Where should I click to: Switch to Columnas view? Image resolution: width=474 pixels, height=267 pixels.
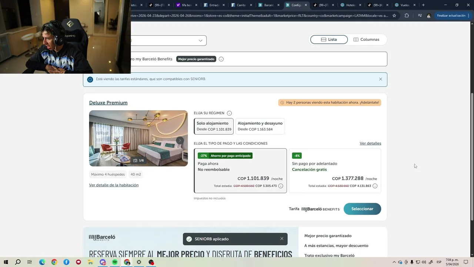click(x=366, y=39)
